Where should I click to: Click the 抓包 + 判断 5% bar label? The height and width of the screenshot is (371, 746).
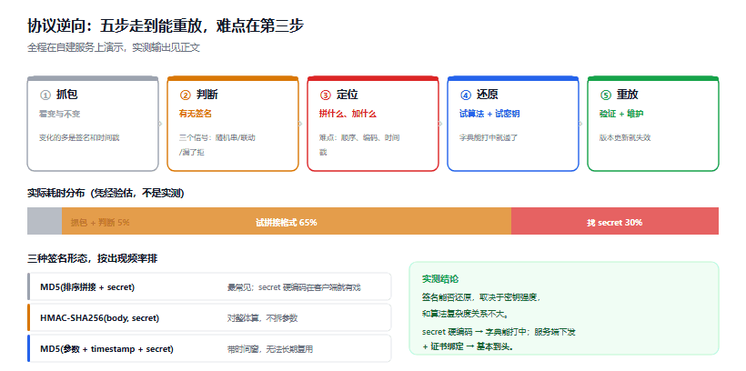[x=100, y=223]
